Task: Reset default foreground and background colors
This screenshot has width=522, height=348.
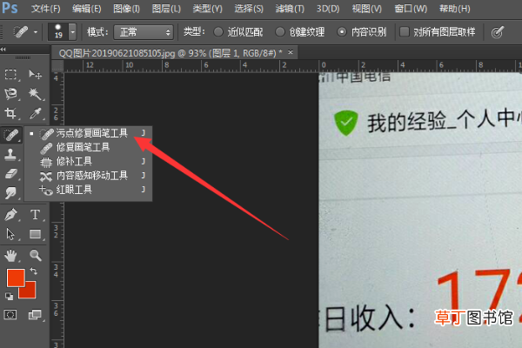Action: (9, 296)
